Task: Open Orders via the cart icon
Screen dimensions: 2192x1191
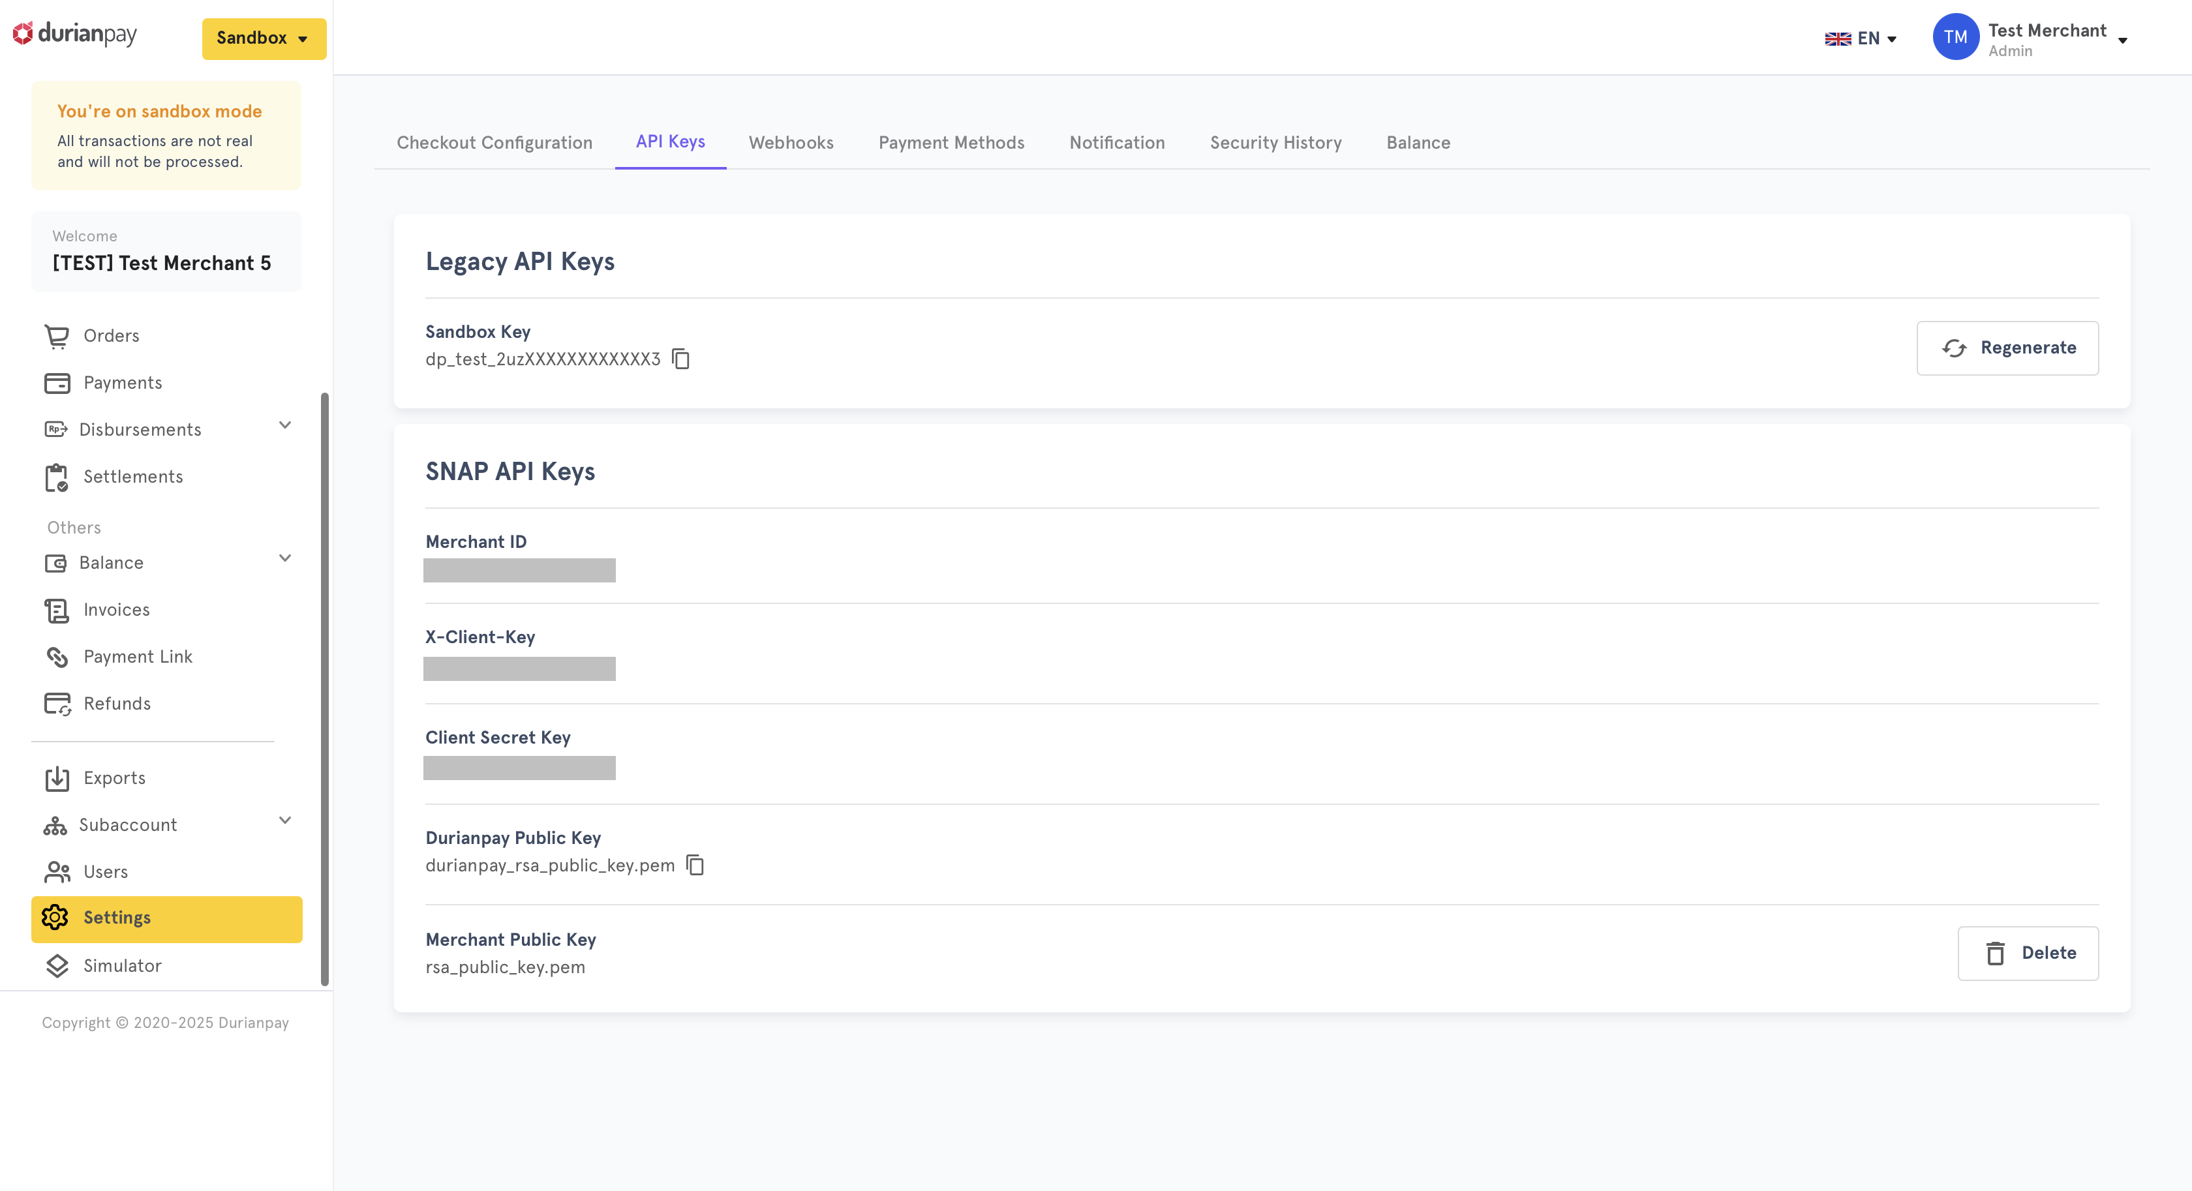Action: (57, 336)
